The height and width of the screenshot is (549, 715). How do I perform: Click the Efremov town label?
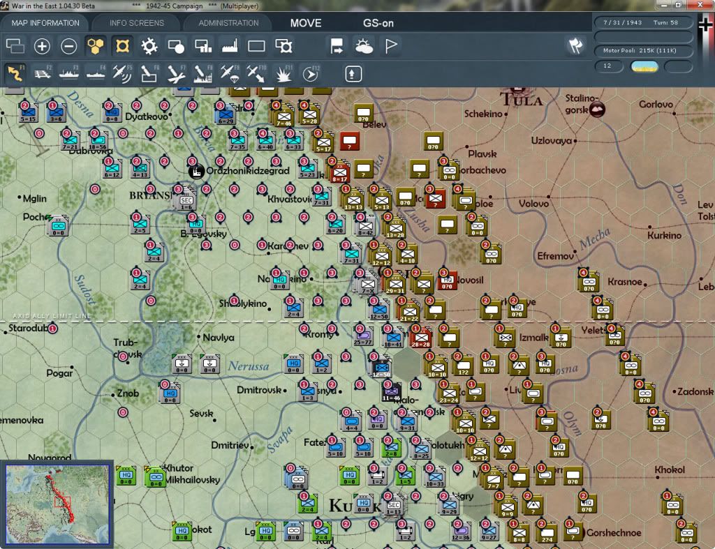[x=555, y=256]
